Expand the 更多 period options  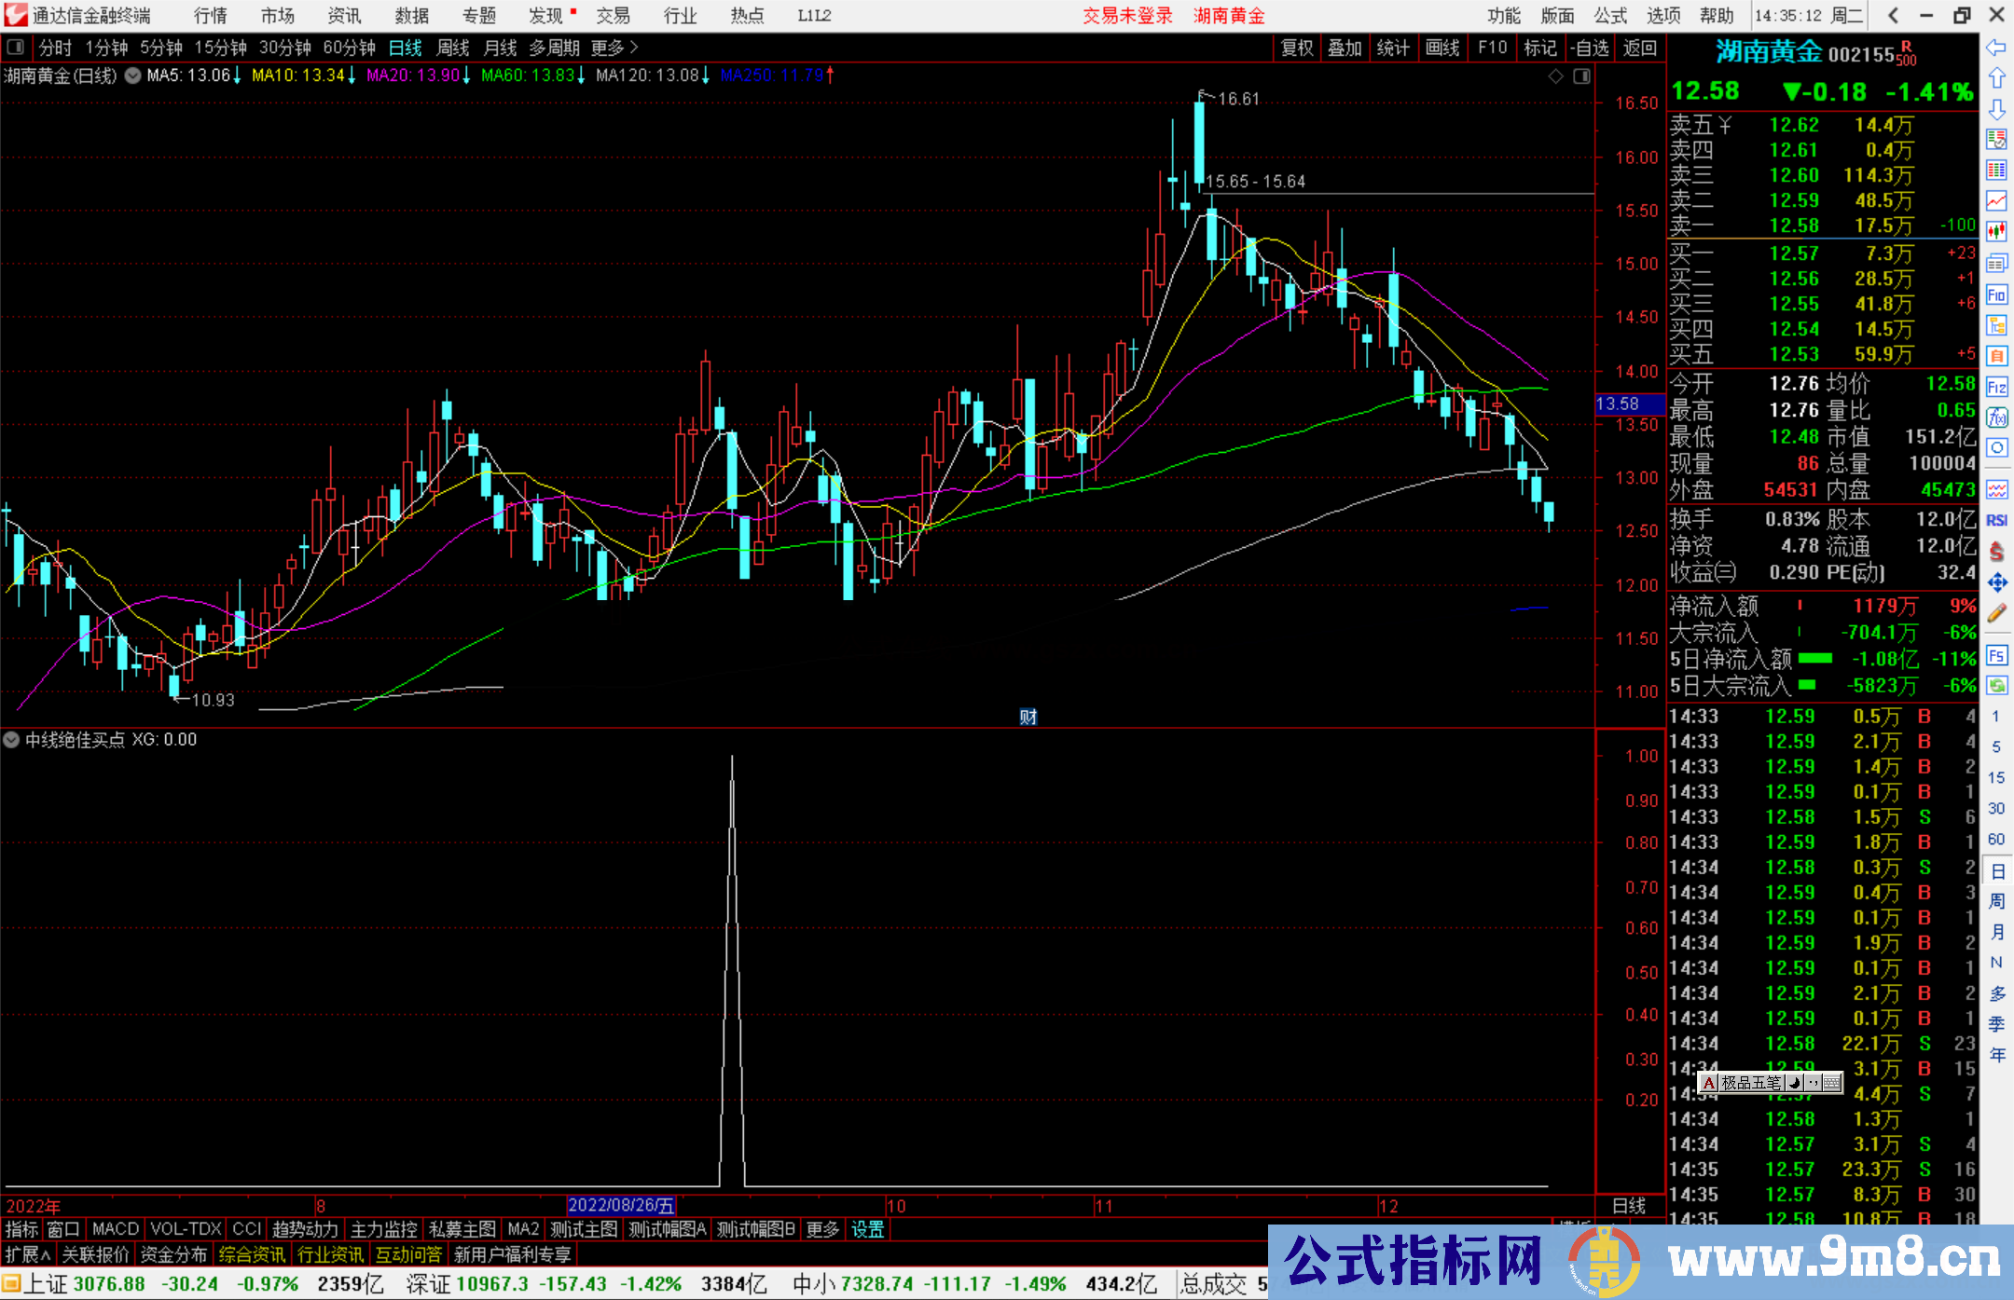coord(614,48)
